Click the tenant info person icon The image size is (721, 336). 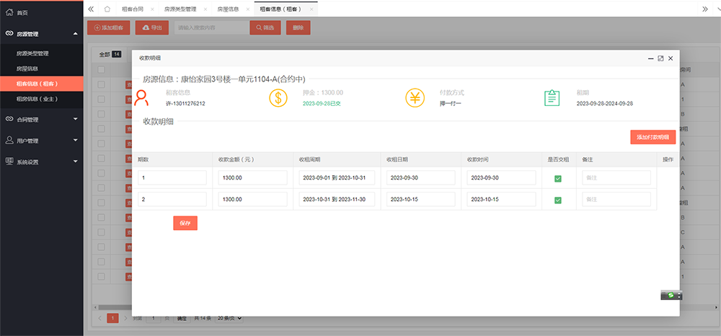click(141, 98)
